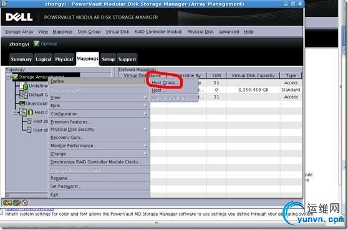Select Define in the context menu
Image resolution: width=348 pixels, height=230 pixels.
[99, 81]
